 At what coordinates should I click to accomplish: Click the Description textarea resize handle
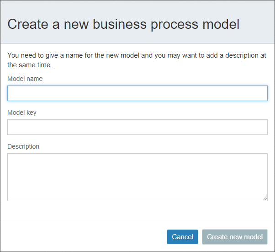tap(265, 198)
